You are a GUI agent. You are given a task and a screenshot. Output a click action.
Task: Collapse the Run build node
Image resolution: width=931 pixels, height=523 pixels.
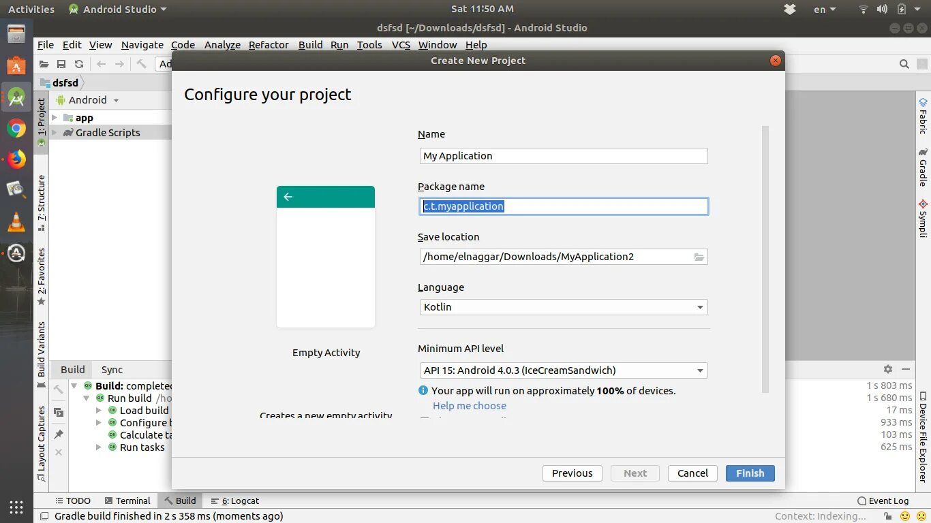87,398
